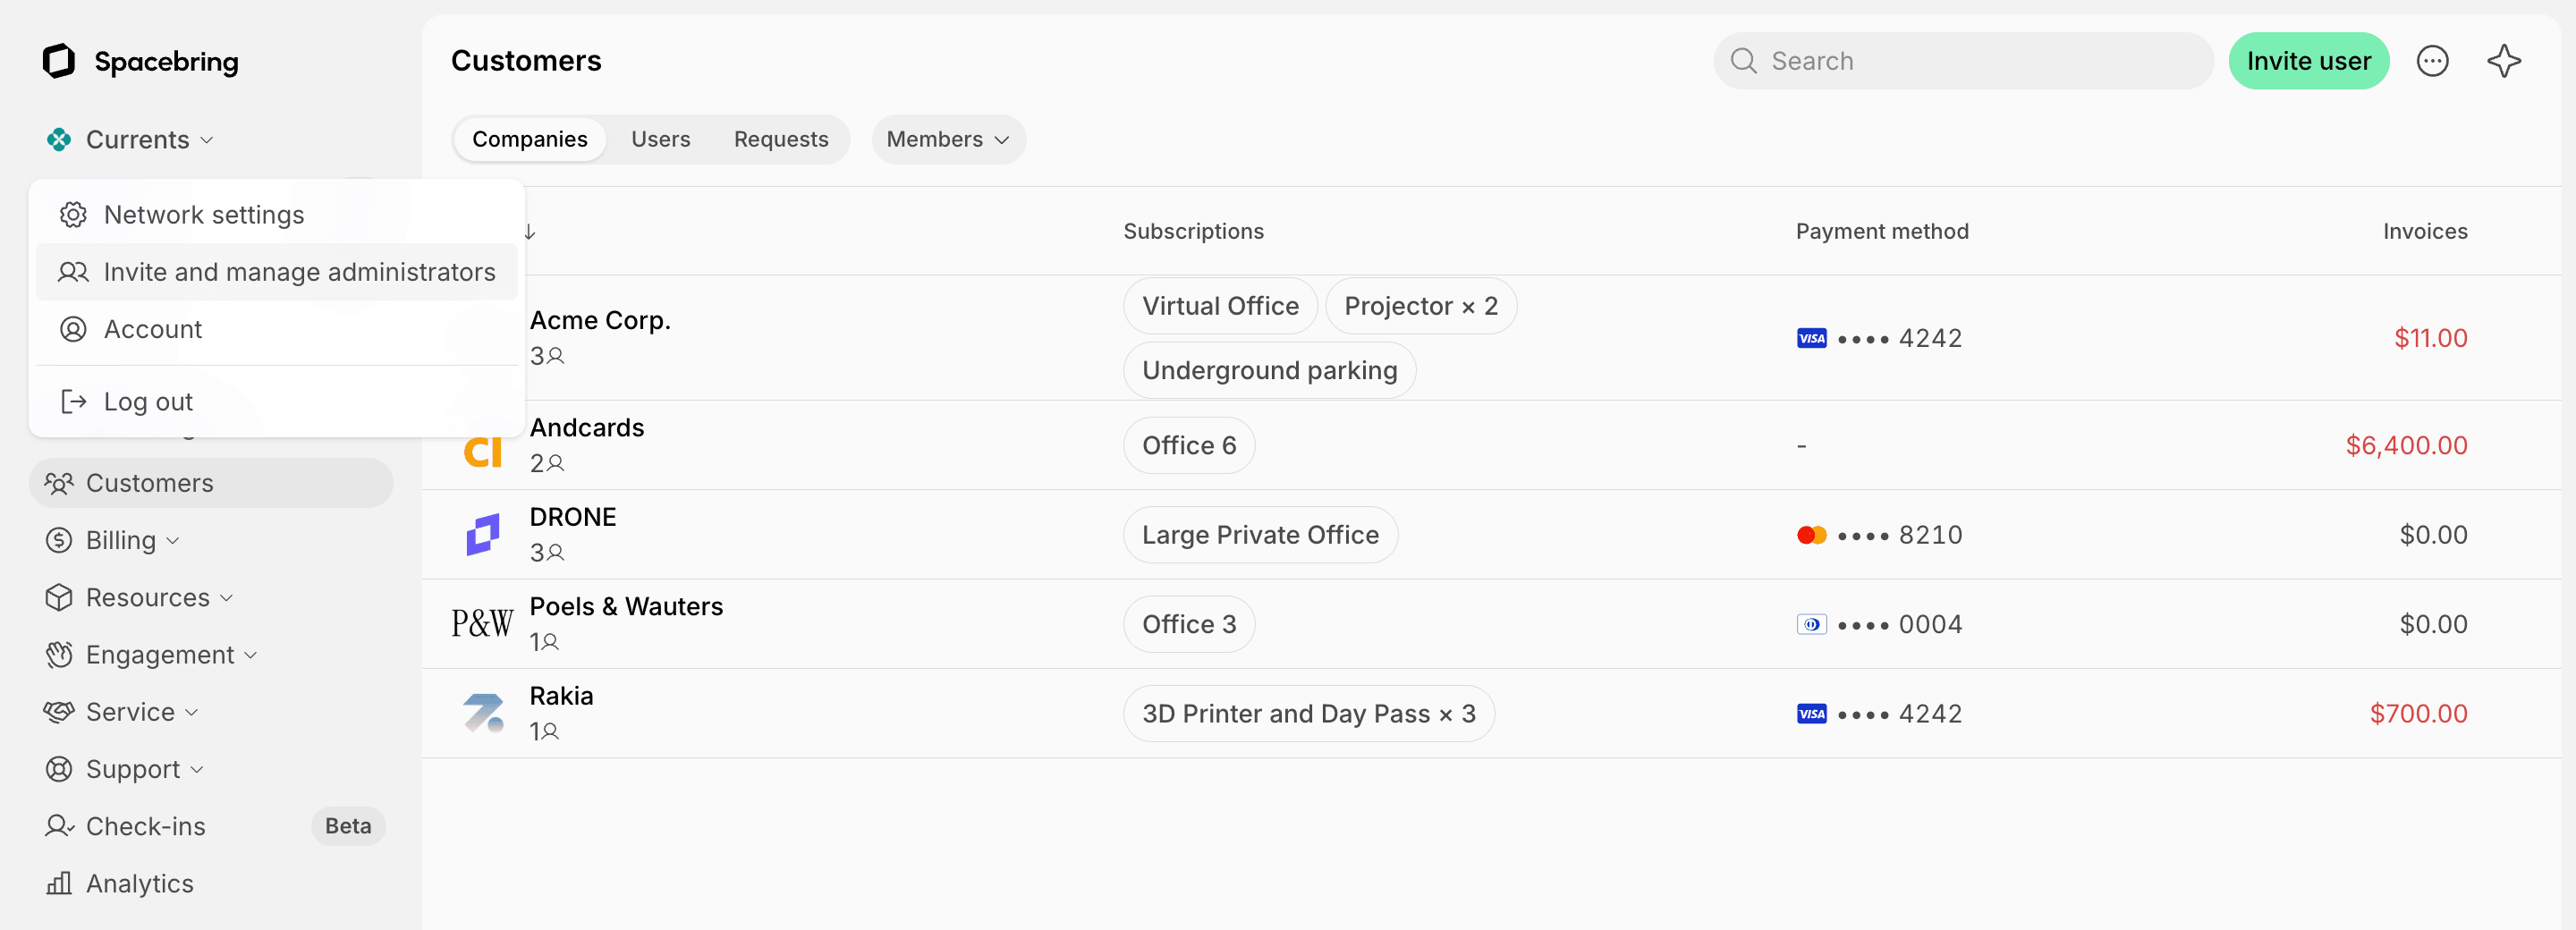This screenshot has height=930, width=2576.
Task: Click Acme Corp.'s Visa card icon
Action: click(1811, 338)
